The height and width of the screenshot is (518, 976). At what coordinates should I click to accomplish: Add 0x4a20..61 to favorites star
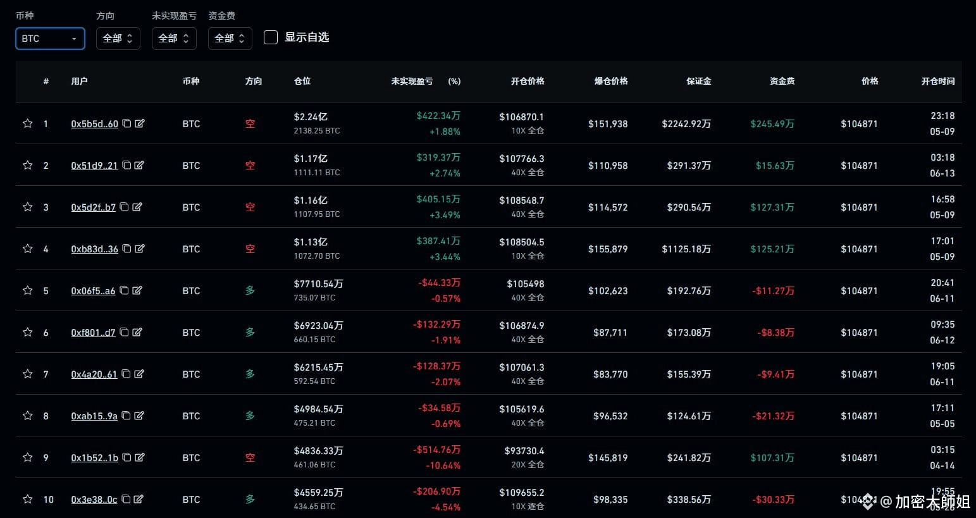point(27,374)
